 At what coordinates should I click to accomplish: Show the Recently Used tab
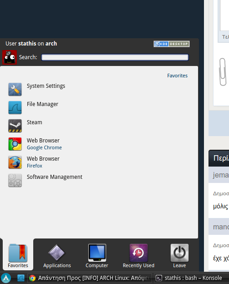138,256
